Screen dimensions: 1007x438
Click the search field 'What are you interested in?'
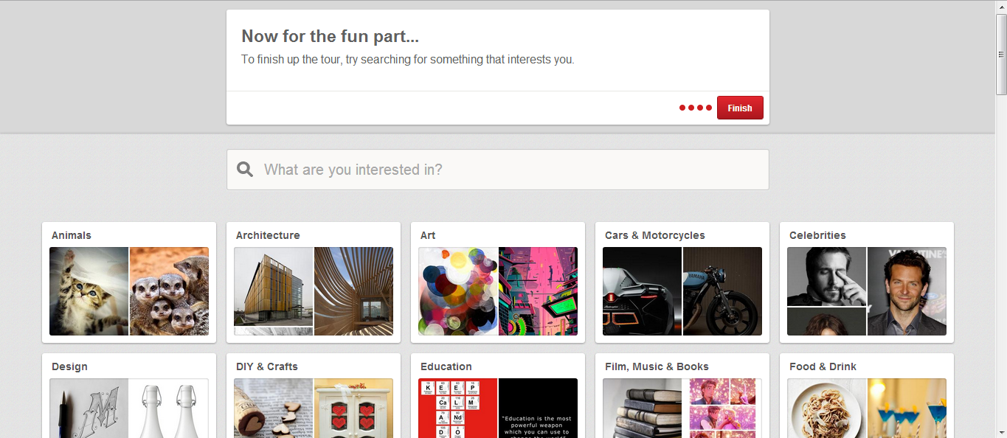[x=509, y=170]
